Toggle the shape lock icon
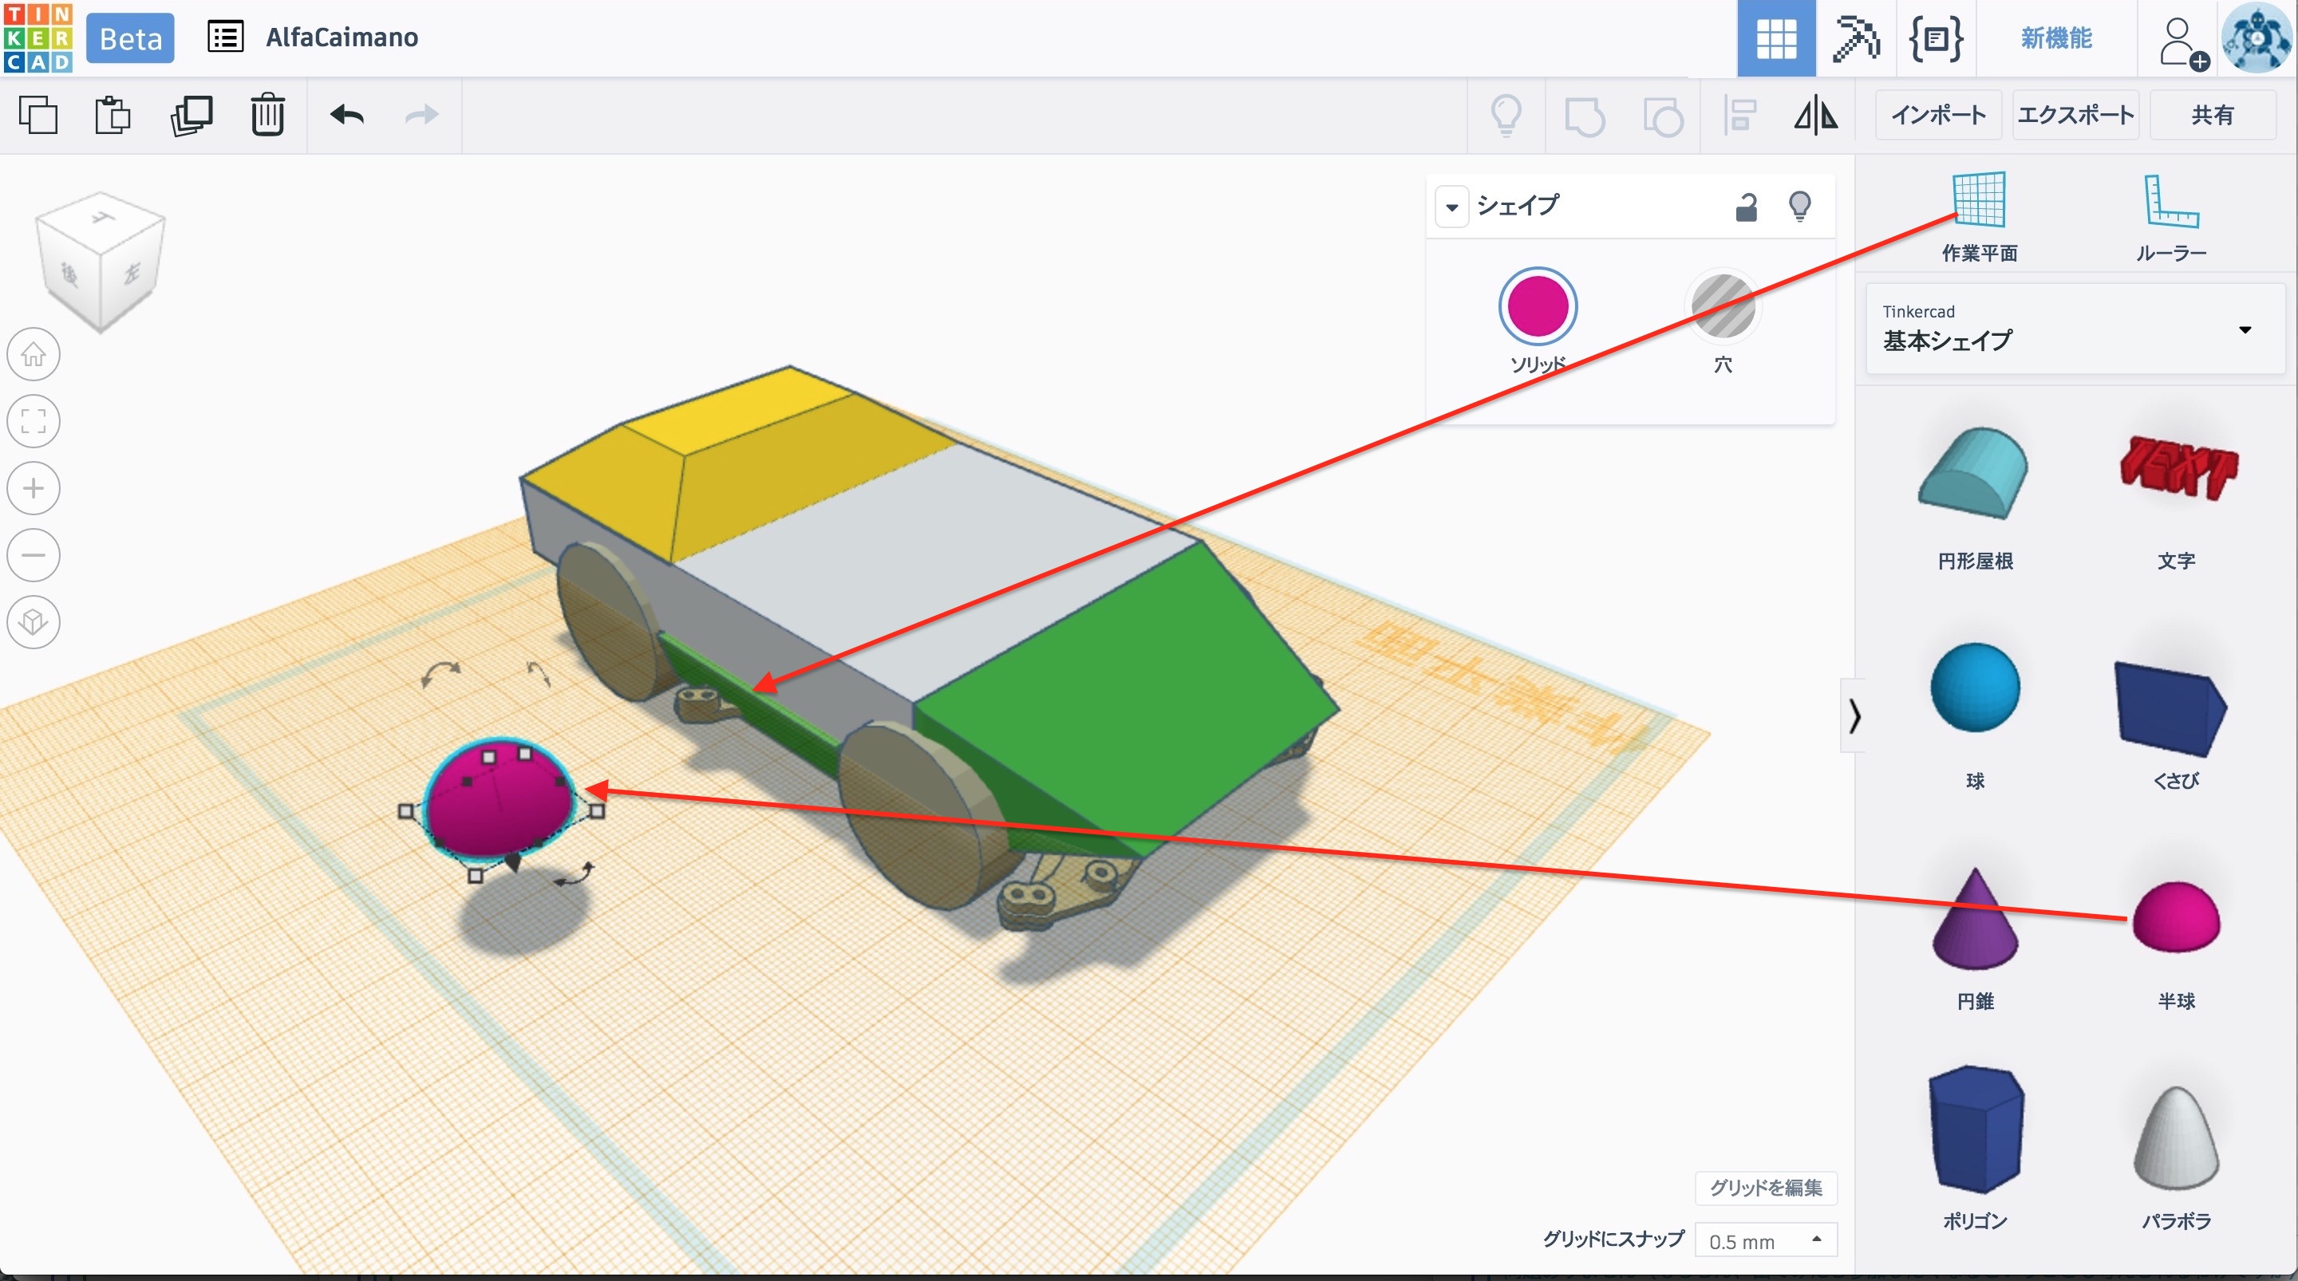 (x=1746, y=207)
